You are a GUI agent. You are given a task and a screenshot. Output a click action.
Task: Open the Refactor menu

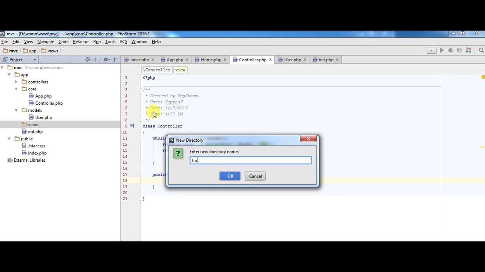click(x=81, y=42)
